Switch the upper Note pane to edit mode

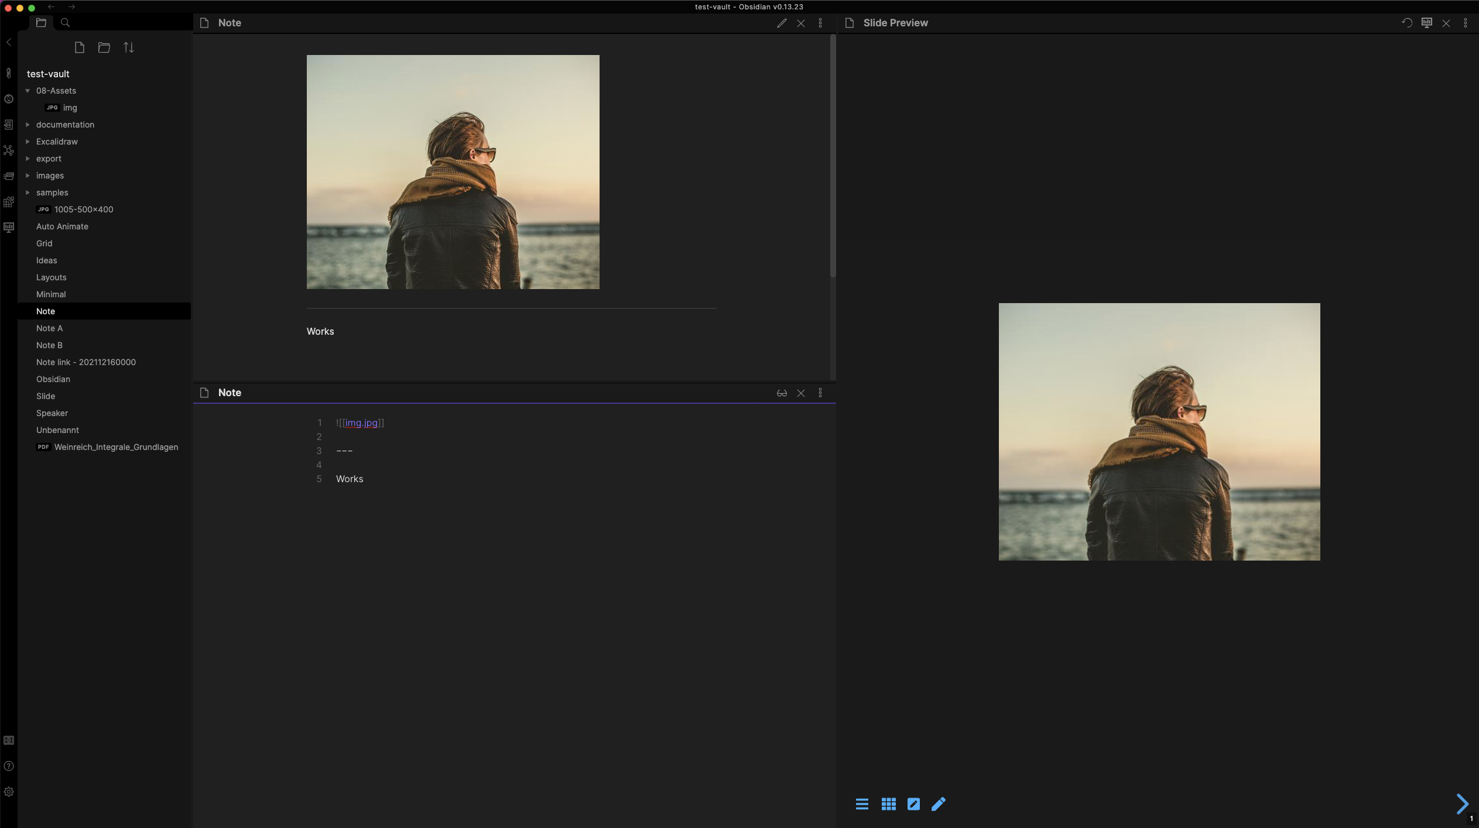point(782,23)
